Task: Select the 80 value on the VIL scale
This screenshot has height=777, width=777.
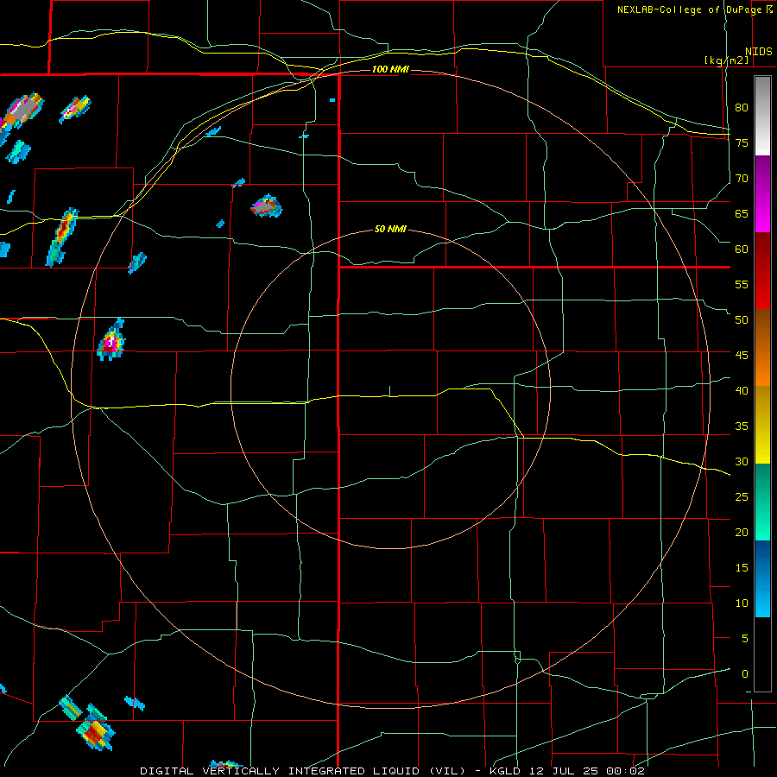Action: click(x=742, y=108)
